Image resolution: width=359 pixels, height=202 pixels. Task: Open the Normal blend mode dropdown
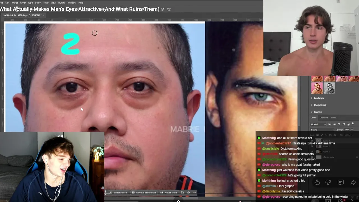[x=322, y=130]
